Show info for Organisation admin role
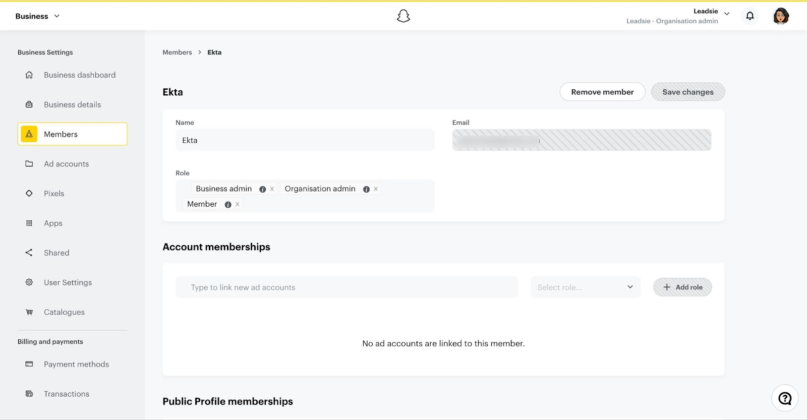 click(366, 189)
